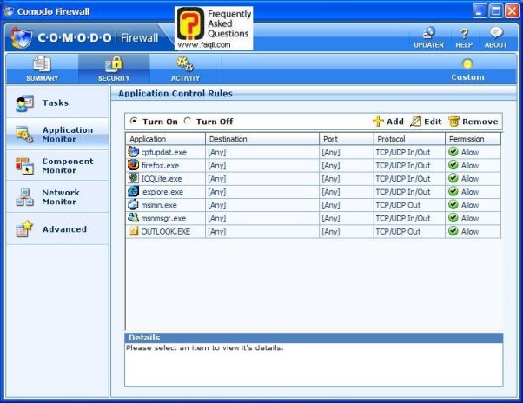The width and height of the screenshot is (523, 403).
Task: Switch to the Activity tab
Action: (x=185, y=69)
